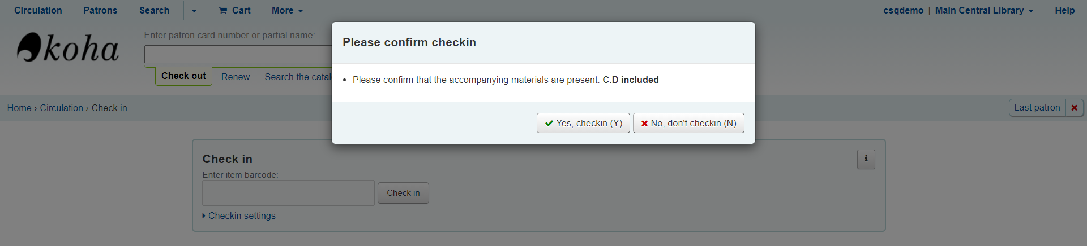Expand the More menu
Viewport: 1087px width, 246px height.
coord(287,10)
